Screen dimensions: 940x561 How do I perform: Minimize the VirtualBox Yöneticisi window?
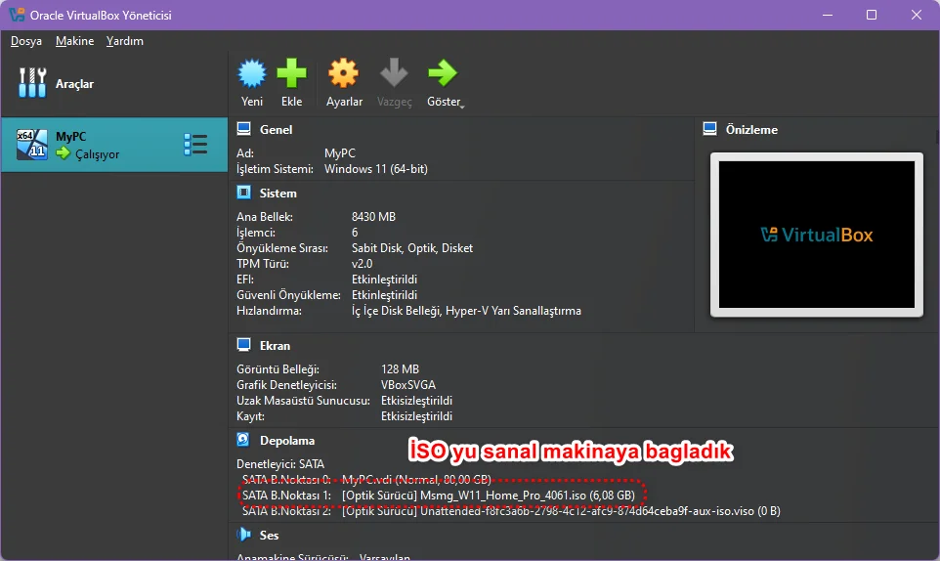coord(828,15)
